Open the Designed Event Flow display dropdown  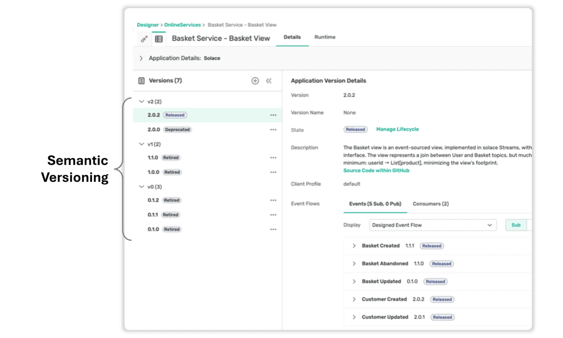tap(432, 225)
